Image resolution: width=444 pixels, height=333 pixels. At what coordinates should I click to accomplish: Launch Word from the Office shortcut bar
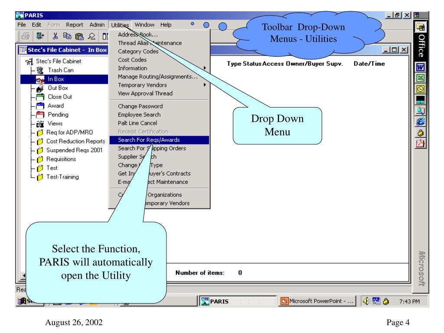(x=420, y=67)
